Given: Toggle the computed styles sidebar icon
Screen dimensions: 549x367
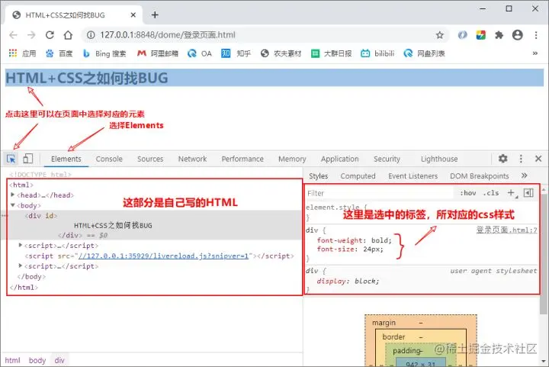Looking at the screenshot, I should [528, 193].
